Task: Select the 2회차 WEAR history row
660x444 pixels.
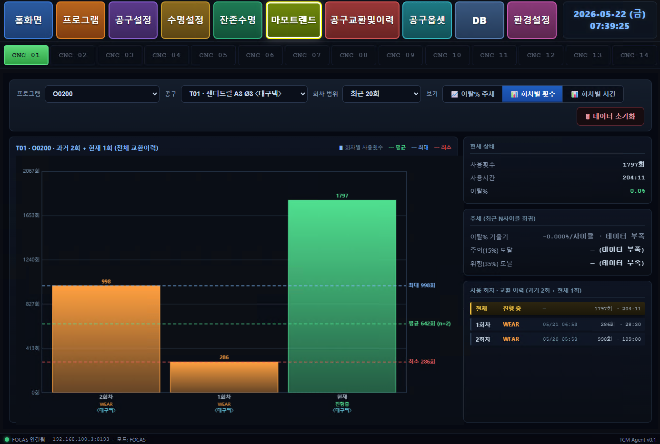Action: pyautogui.click(x=558, y=339)
